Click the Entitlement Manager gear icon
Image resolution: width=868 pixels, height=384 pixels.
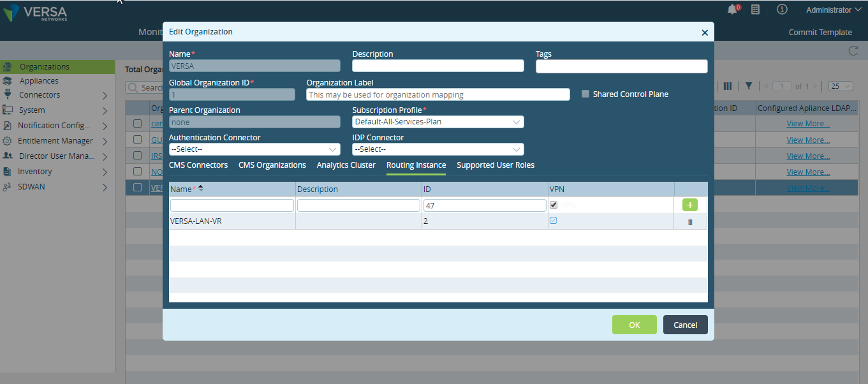tap(7, 141)
